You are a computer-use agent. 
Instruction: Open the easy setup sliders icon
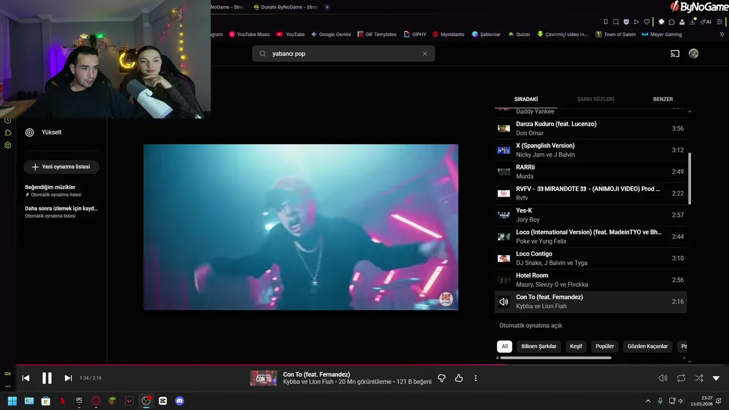click(x=719, y=22)
